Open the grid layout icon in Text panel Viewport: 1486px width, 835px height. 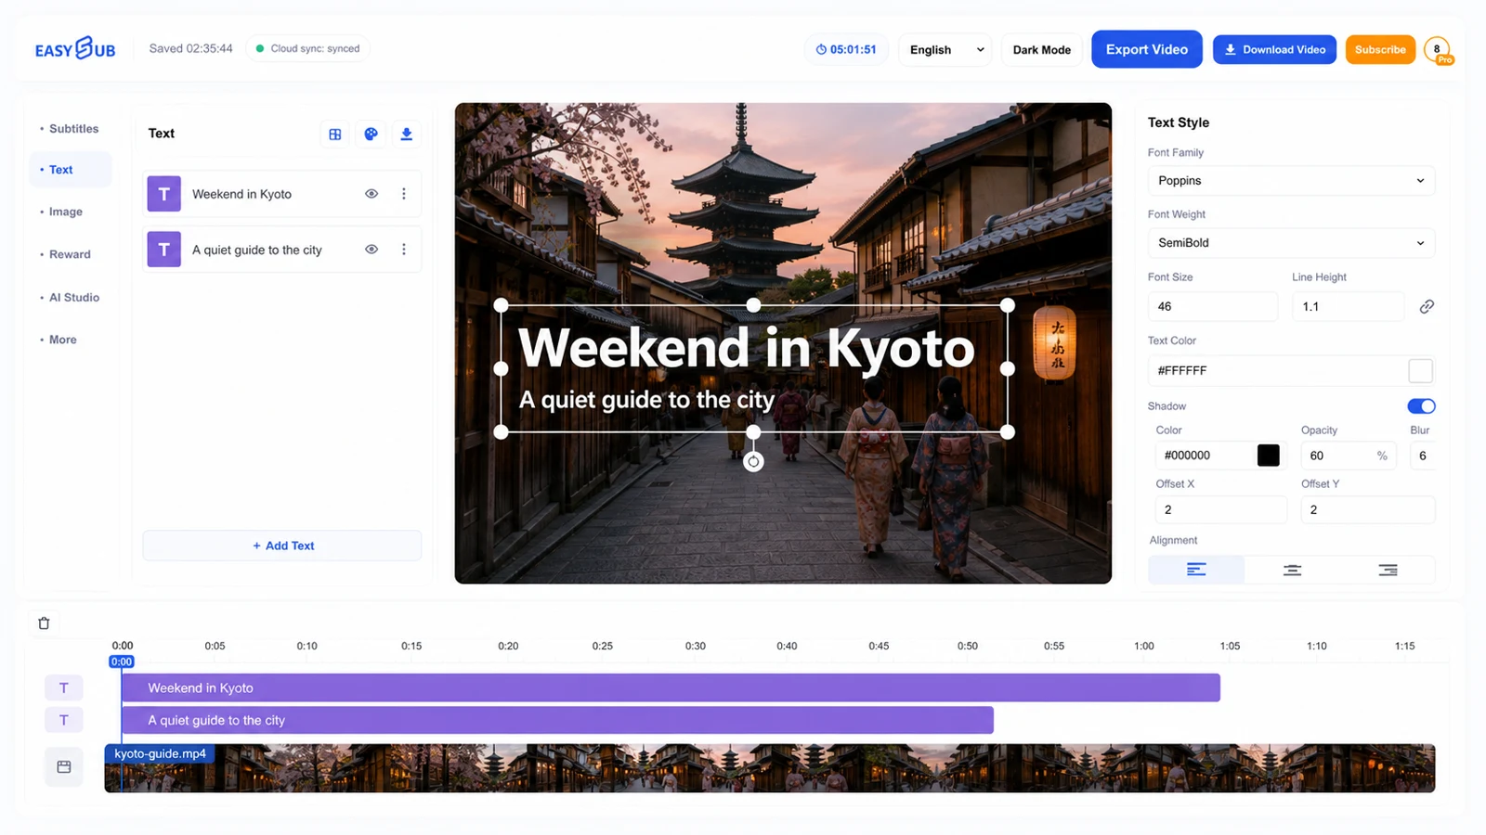pos(335,134)
